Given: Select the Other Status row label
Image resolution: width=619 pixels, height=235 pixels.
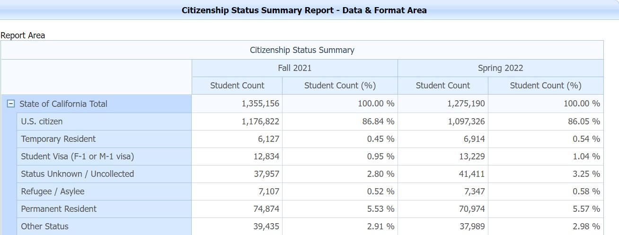Looking at the screenshot, I should 104,226.
